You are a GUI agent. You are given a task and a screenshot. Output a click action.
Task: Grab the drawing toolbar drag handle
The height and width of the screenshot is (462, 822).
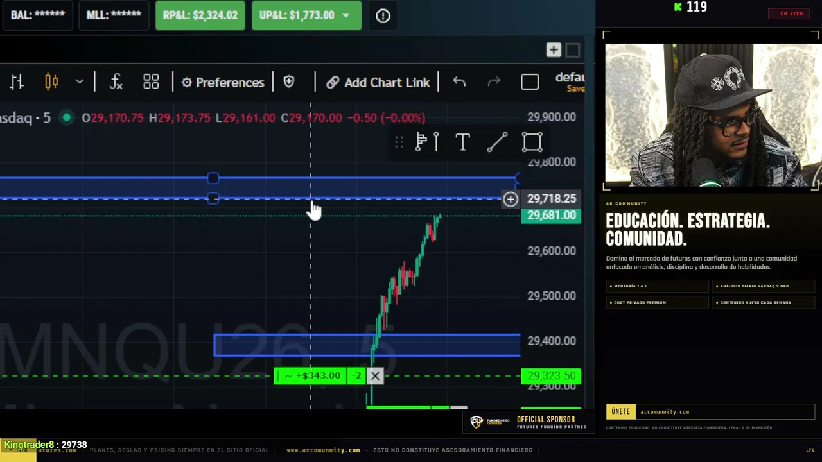tap(399, 142)
